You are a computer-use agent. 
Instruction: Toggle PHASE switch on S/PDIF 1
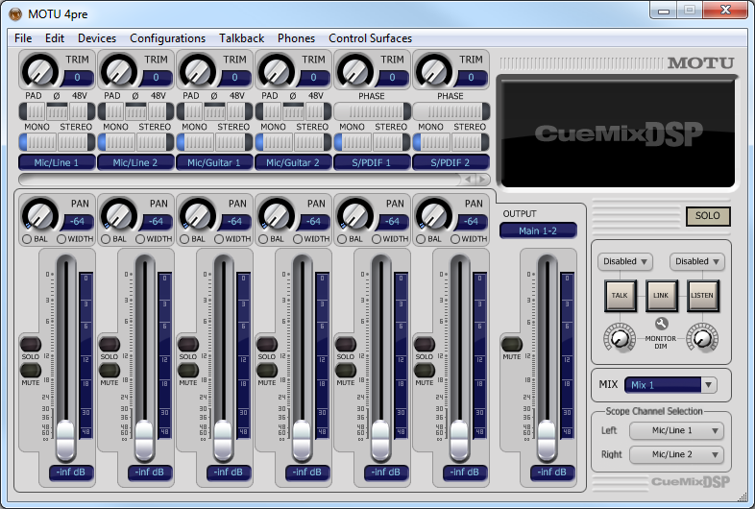[372, 111]
